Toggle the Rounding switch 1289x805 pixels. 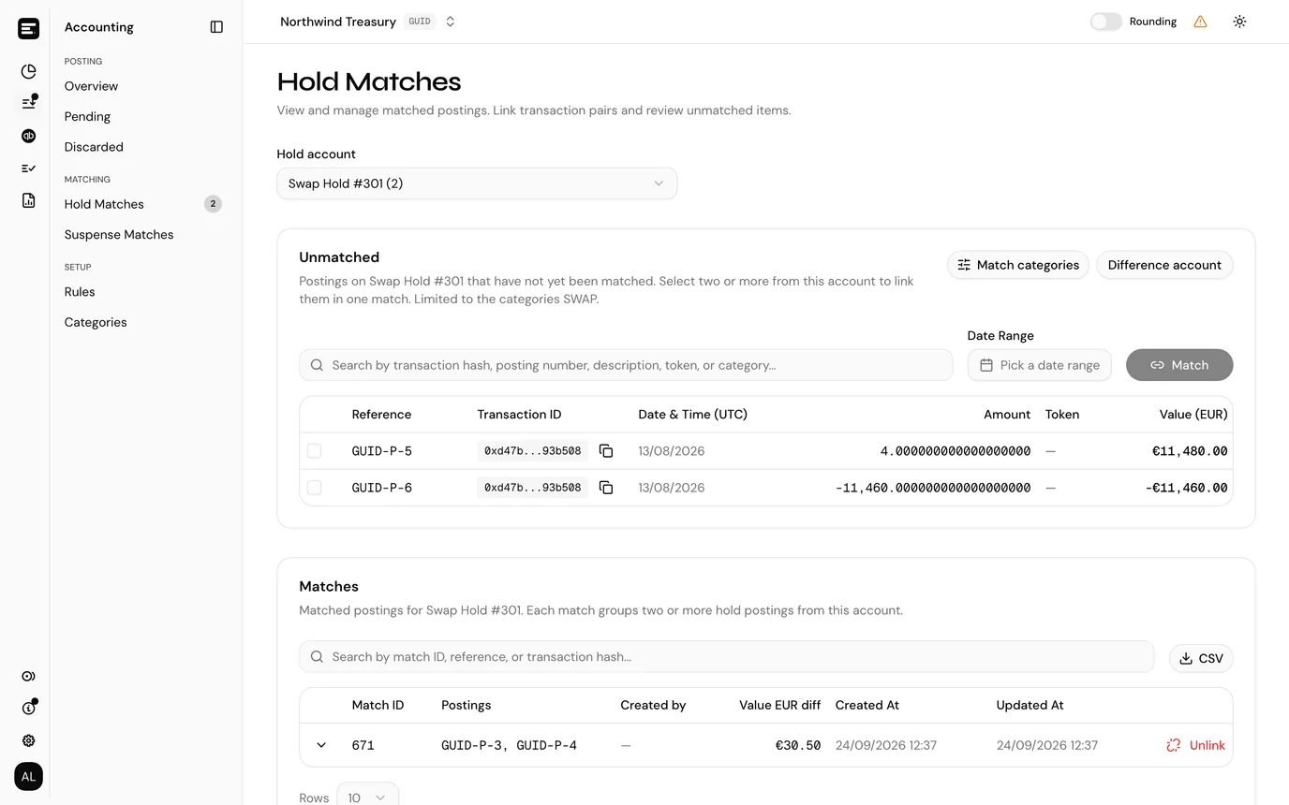click(1105, 22)
